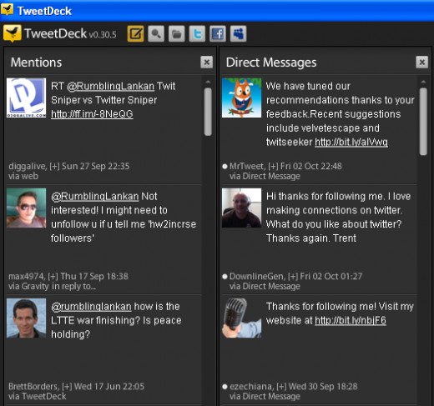Click the DownlineGen sender name
Screen dimensions: 434x406
(x=256, y=276)
